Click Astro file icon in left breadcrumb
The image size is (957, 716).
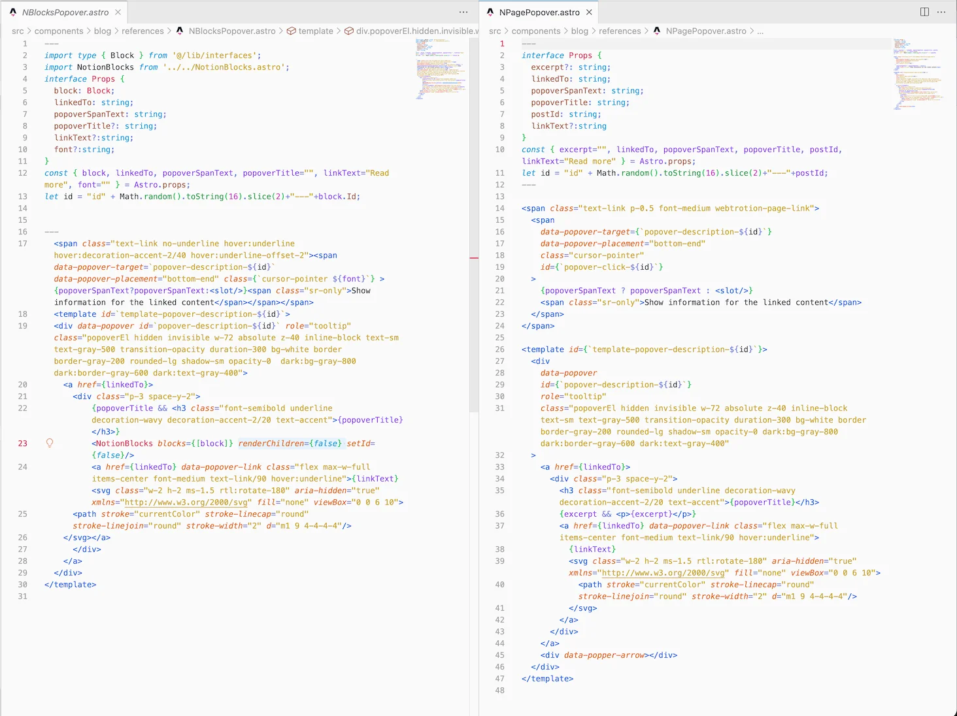pyautogui.click(x=180, y=31)
